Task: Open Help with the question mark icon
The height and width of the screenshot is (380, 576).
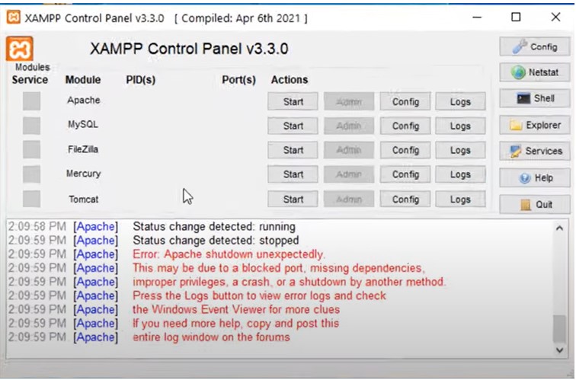Action: [535, 177]
